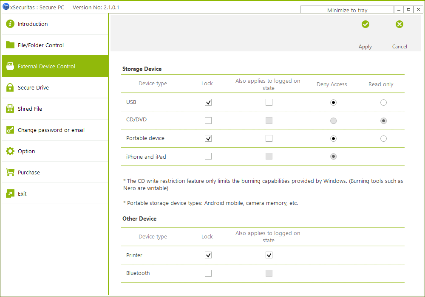Click the Purchase shopping cart icon
The width and height of the screenshot is (425, 297).
(x=10, y=172)
